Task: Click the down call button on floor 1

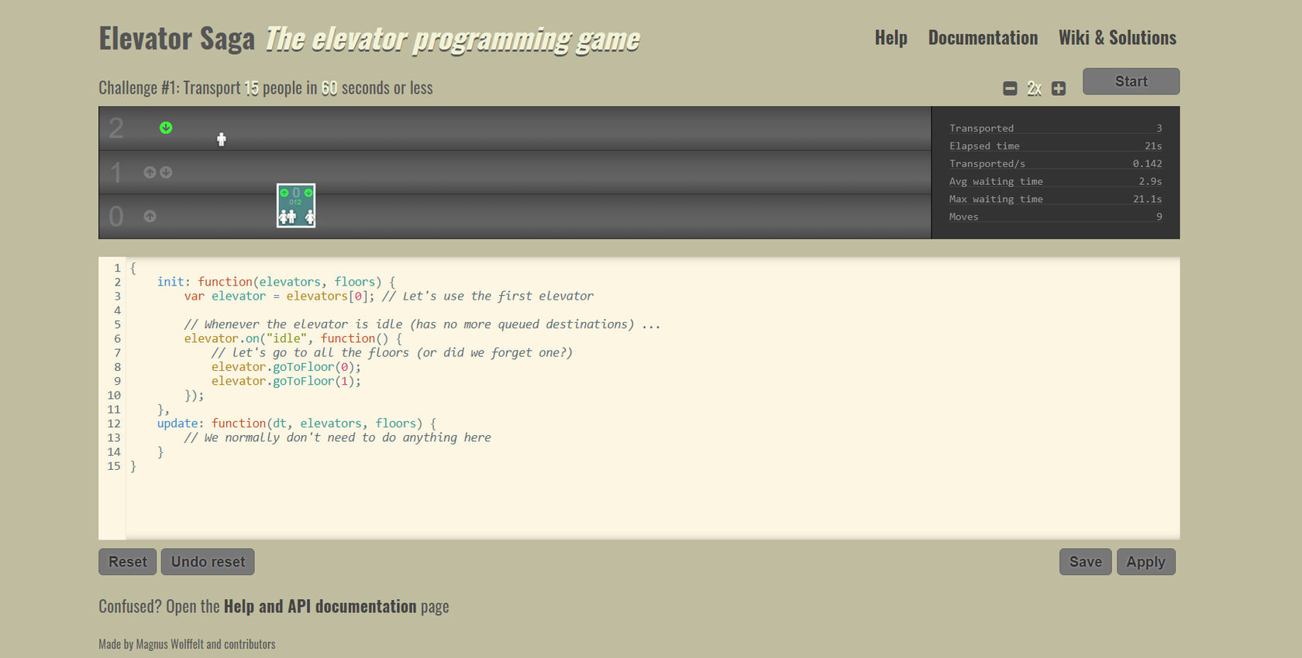Action: [x=166, y=172]
